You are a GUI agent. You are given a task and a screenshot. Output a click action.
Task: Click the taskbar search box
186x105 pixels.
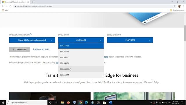tap(26, 102)
